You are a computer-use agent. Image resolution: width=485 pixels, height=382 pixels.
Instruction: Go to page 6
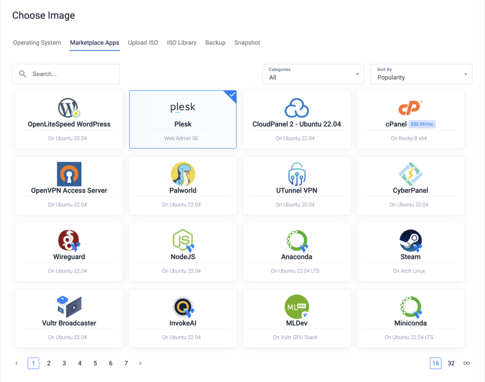click(110, 363)
